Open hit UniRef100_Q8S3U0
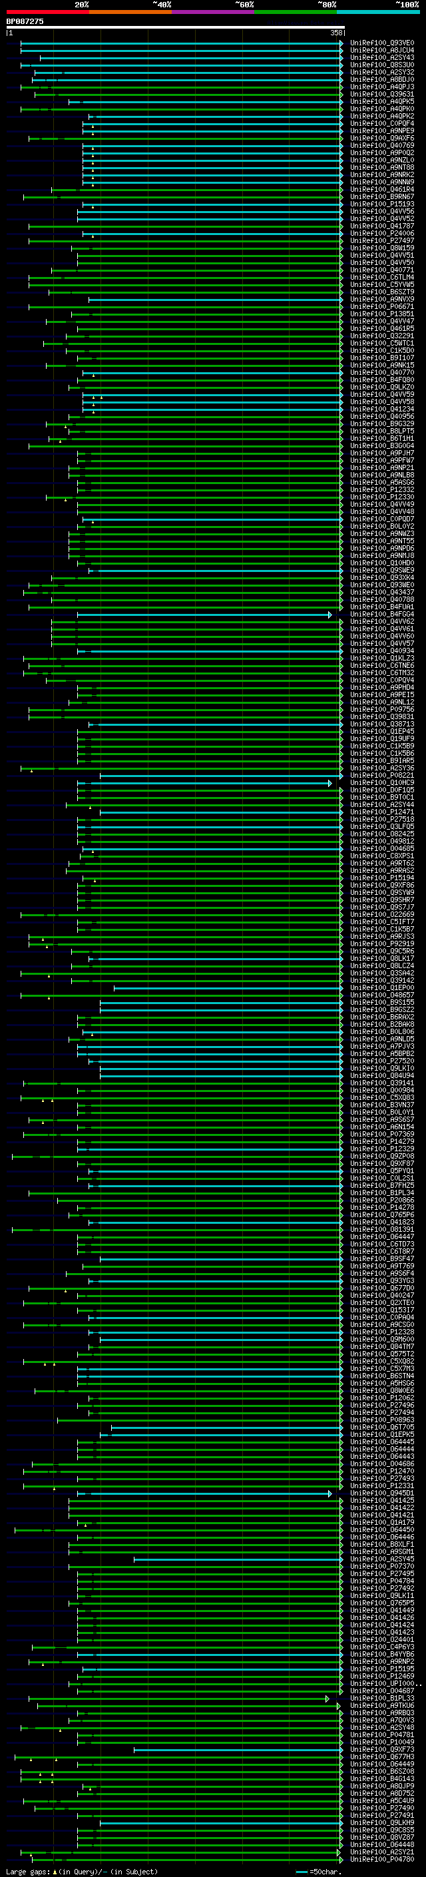 (382, 65)
